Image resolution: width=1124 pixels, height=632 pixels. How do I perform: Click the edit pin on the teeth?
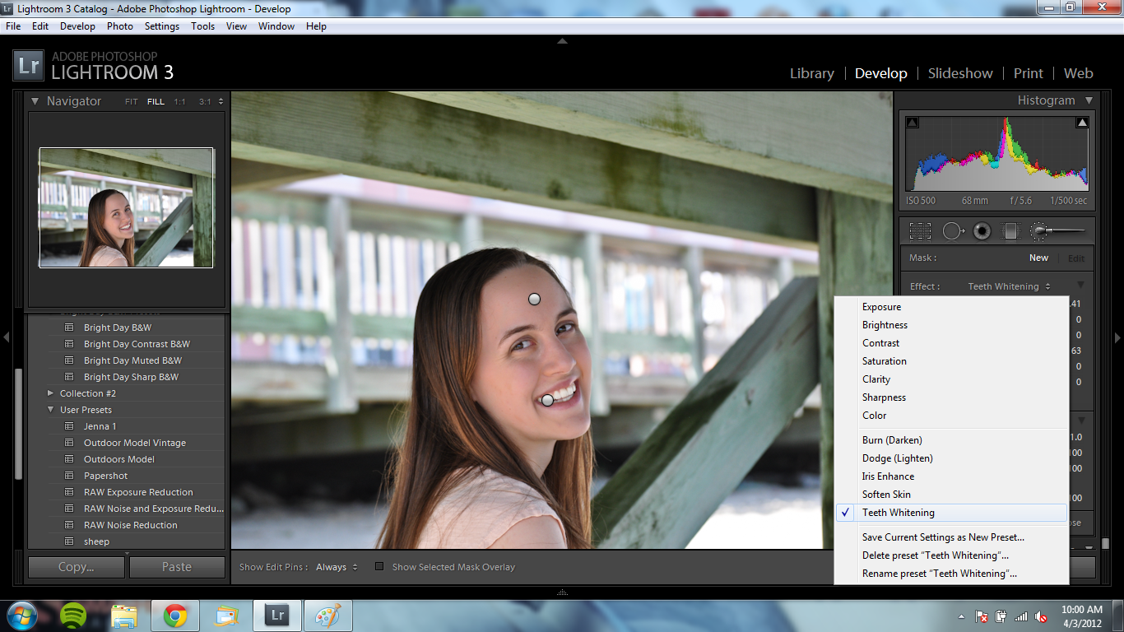[547, 400]
